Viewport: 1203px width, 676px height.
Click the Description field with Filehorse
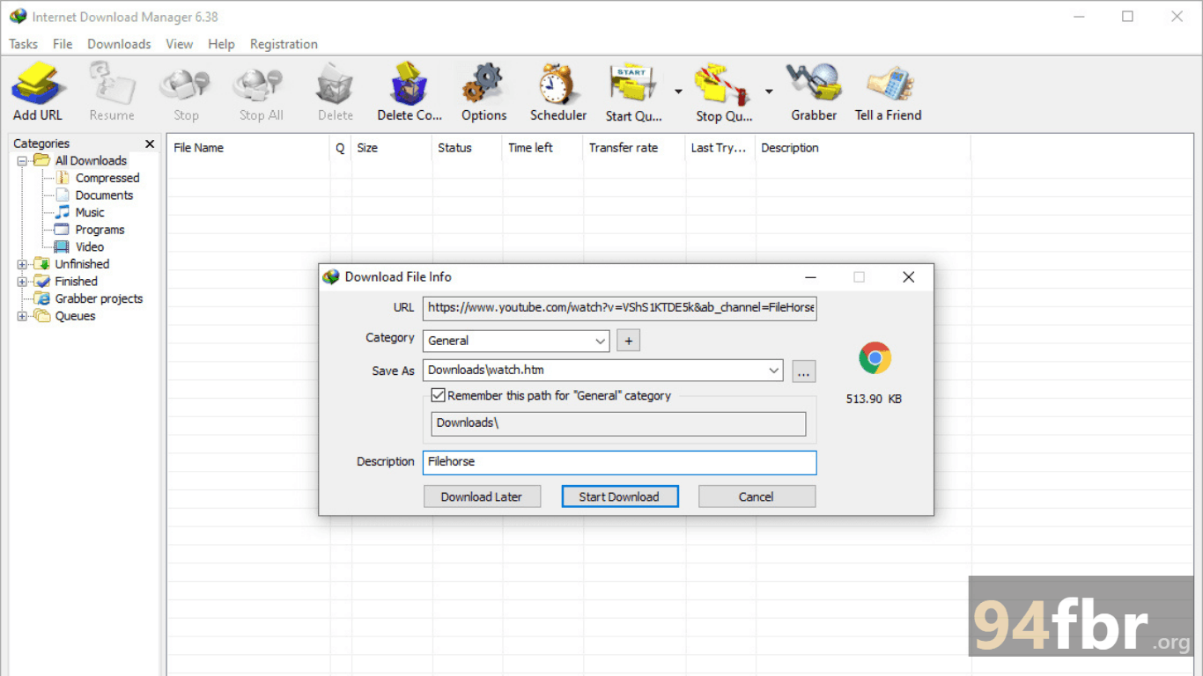620,462
